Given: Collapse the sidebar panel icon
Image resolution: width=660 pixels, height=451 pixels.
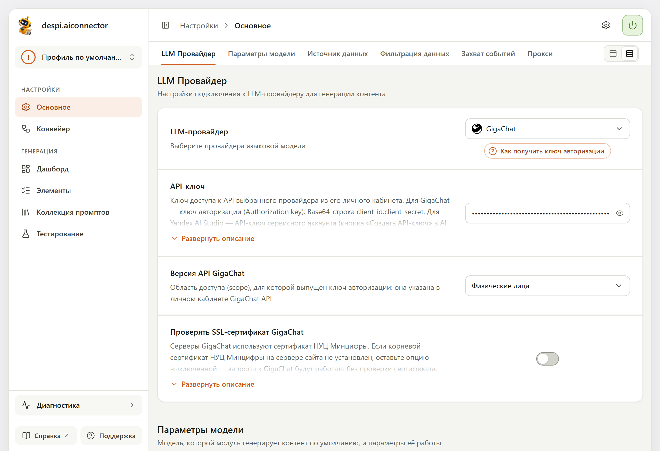Looking at the screenshot, I should click(x=166, y=25).
